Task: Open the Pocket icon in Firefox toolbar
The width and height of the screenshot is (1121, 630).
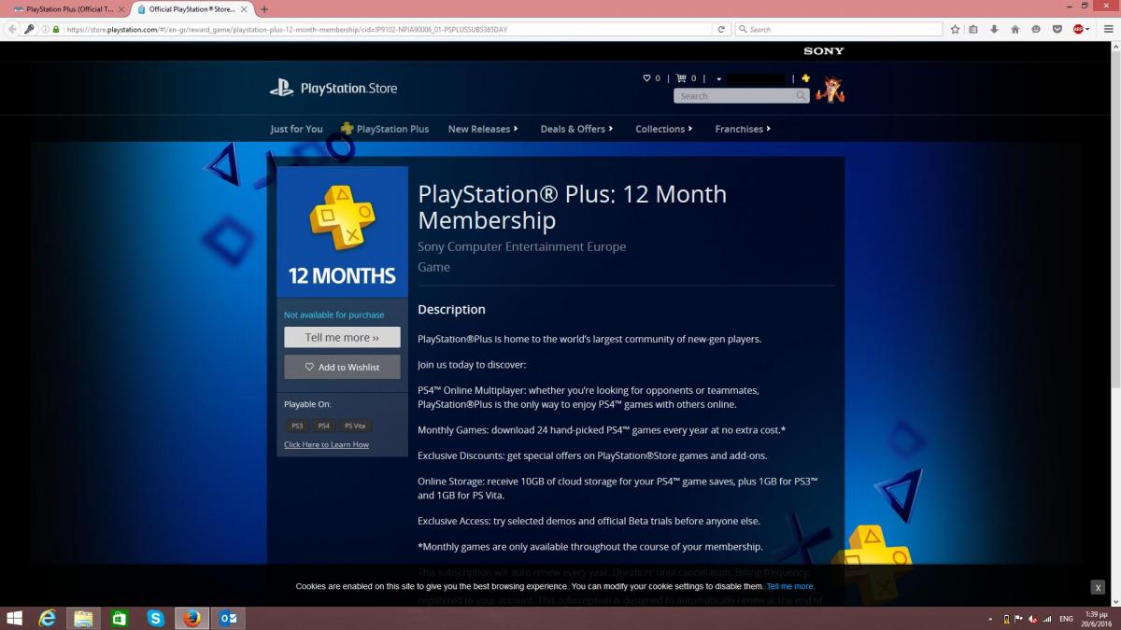Action: pyautogui.click(x=1057, y=29)
